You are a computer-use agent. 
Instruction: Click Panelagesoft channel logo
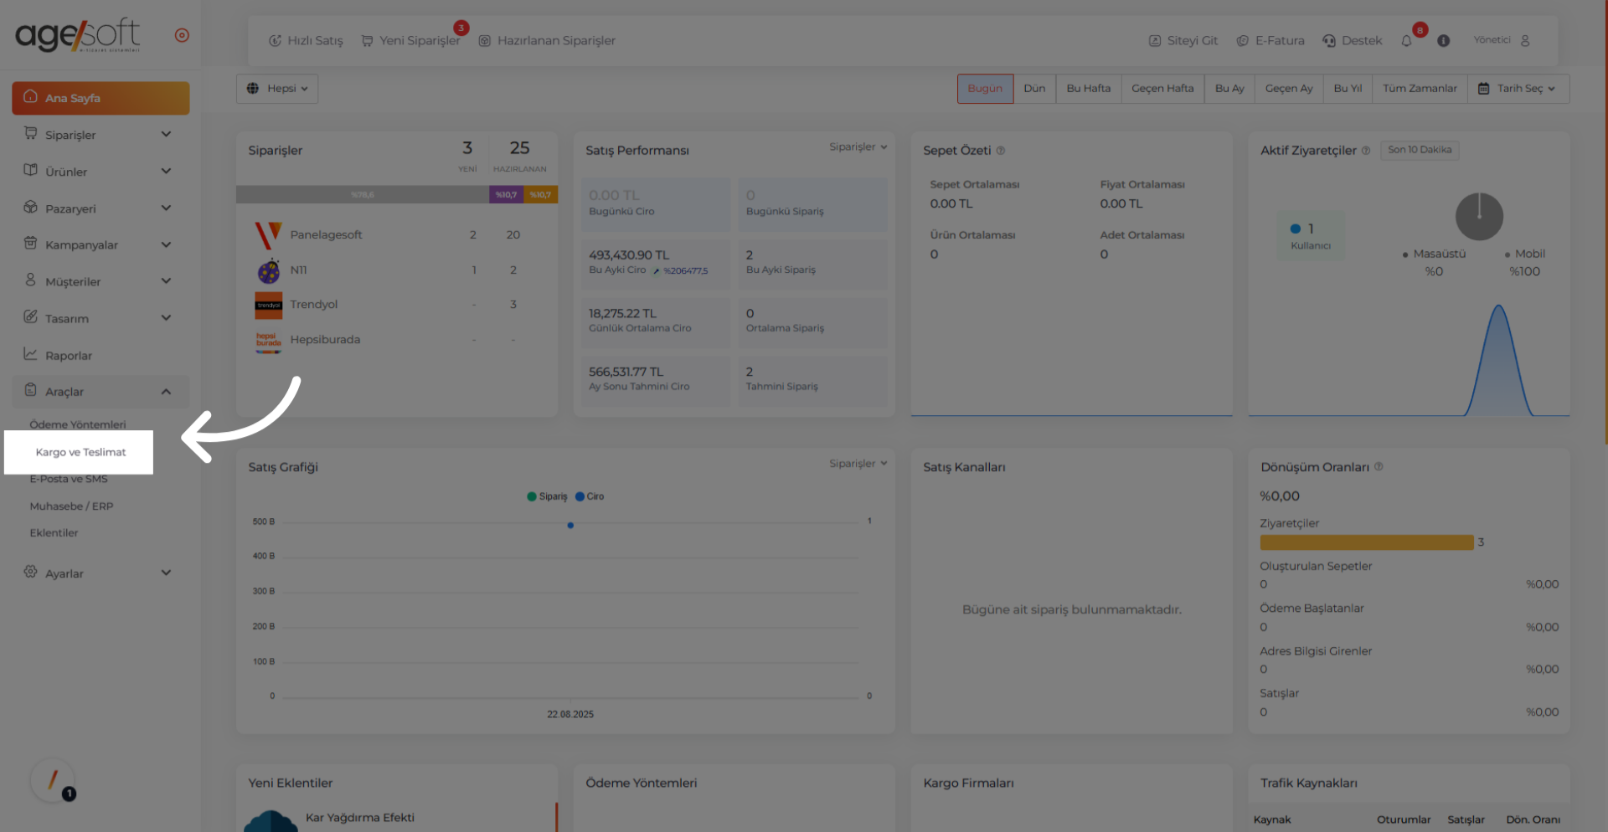[x=269, y=235]
